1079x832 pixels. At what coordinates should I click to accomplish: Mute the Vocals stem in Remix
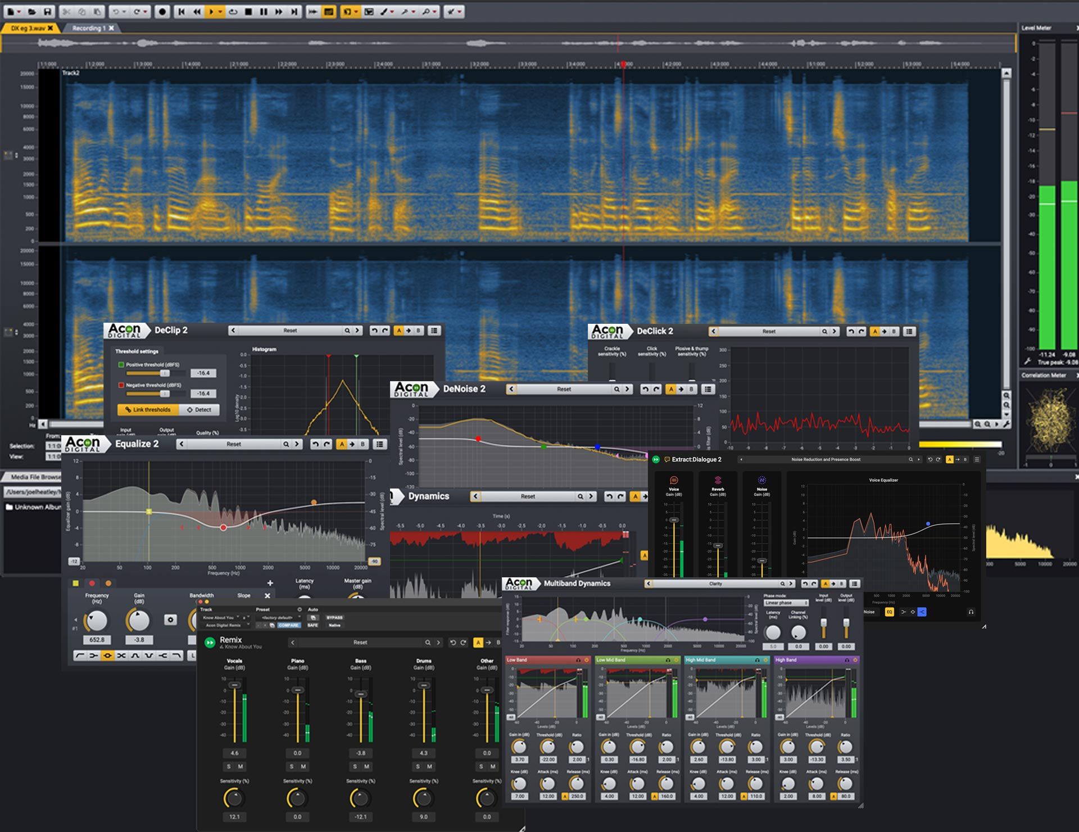click(x=241, y=767)
